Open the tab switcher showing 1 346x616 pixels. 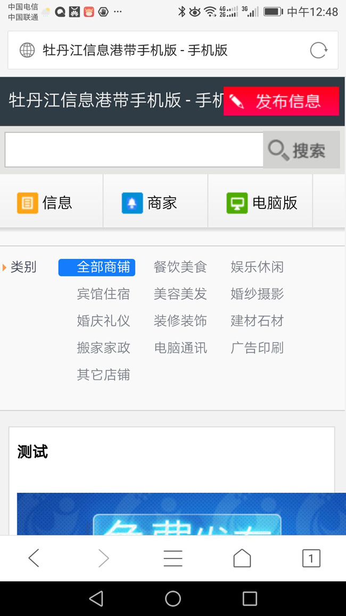311,558
